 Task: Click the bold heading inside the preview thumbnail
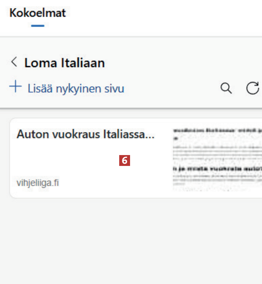[217, 169]
